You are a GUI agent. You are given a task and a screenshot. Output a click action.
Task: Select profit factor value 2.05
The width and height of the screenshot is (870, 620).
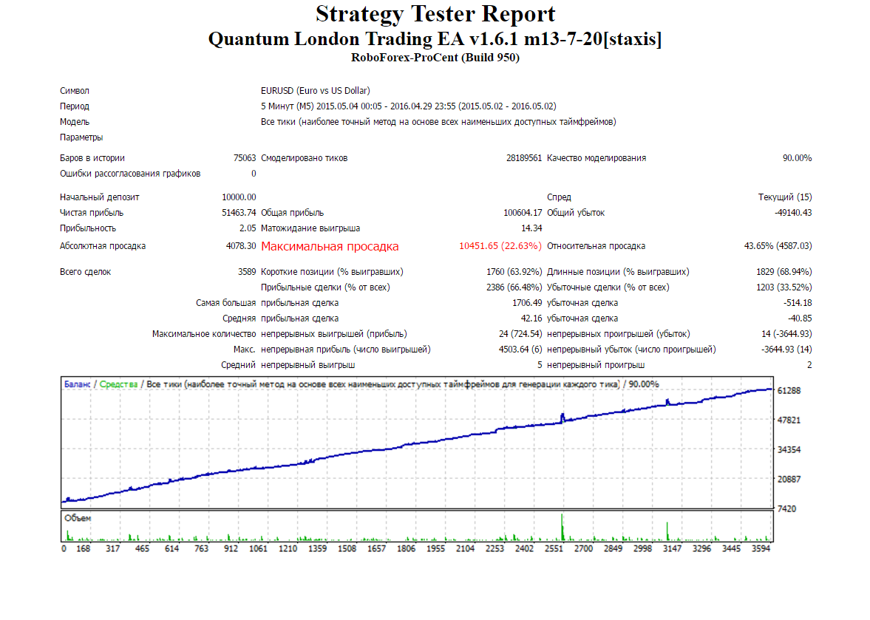point(248,228)
